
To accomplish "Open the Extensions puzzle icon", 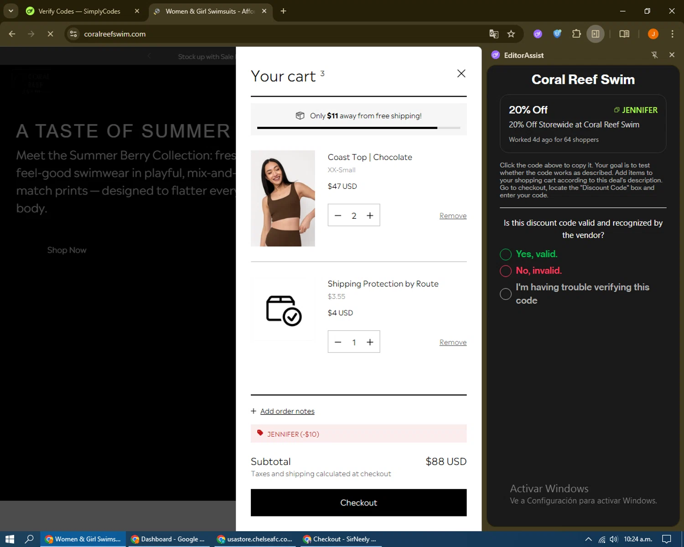I will click(x=576, y=34).
